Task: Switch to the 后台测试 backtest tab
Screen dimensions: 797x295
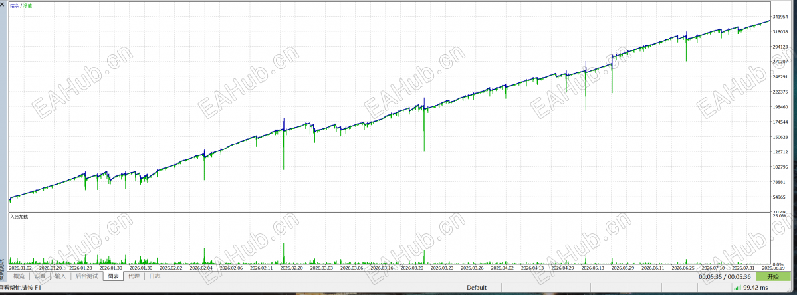Action: (86, 276)
